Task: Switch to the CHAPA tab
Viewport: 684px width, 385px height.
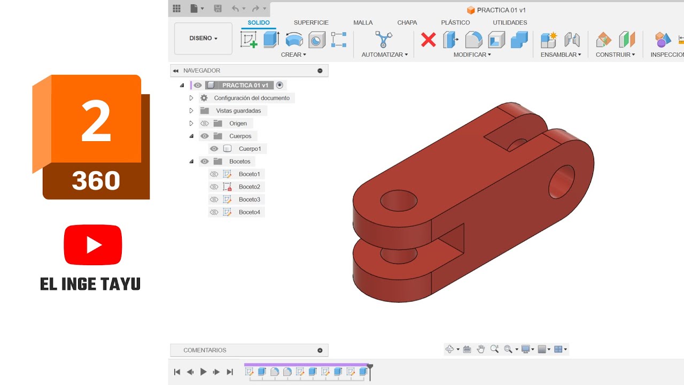Action: 407,22
